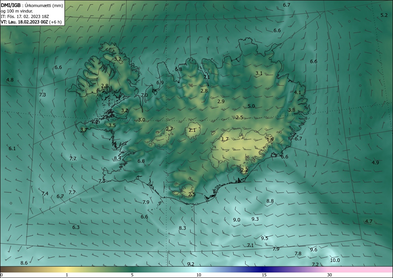Click the map value 2.2

click(244, 170)
